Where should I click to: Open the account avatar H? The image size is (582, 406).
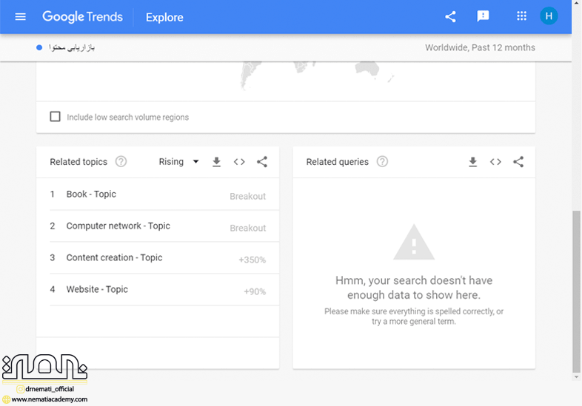[x=549, y=16]
